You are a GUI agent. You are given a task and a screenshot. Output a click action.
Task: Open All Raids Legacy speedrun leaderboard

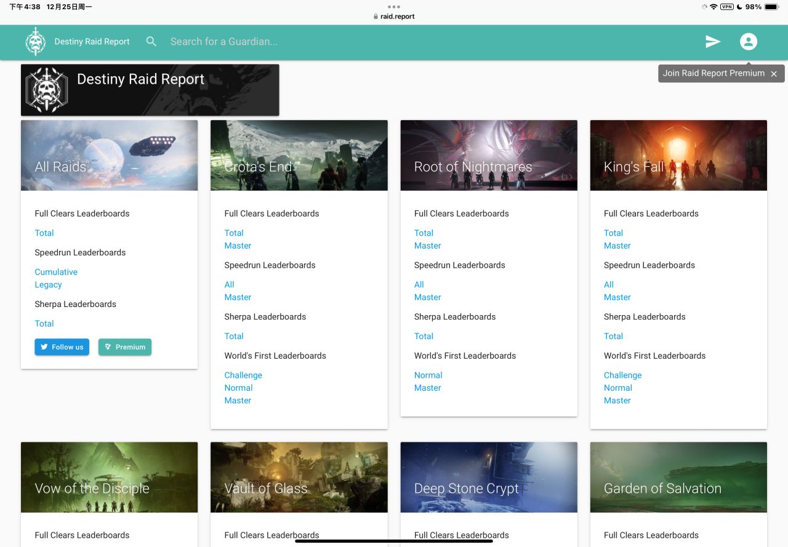click(x=48, y=285)
